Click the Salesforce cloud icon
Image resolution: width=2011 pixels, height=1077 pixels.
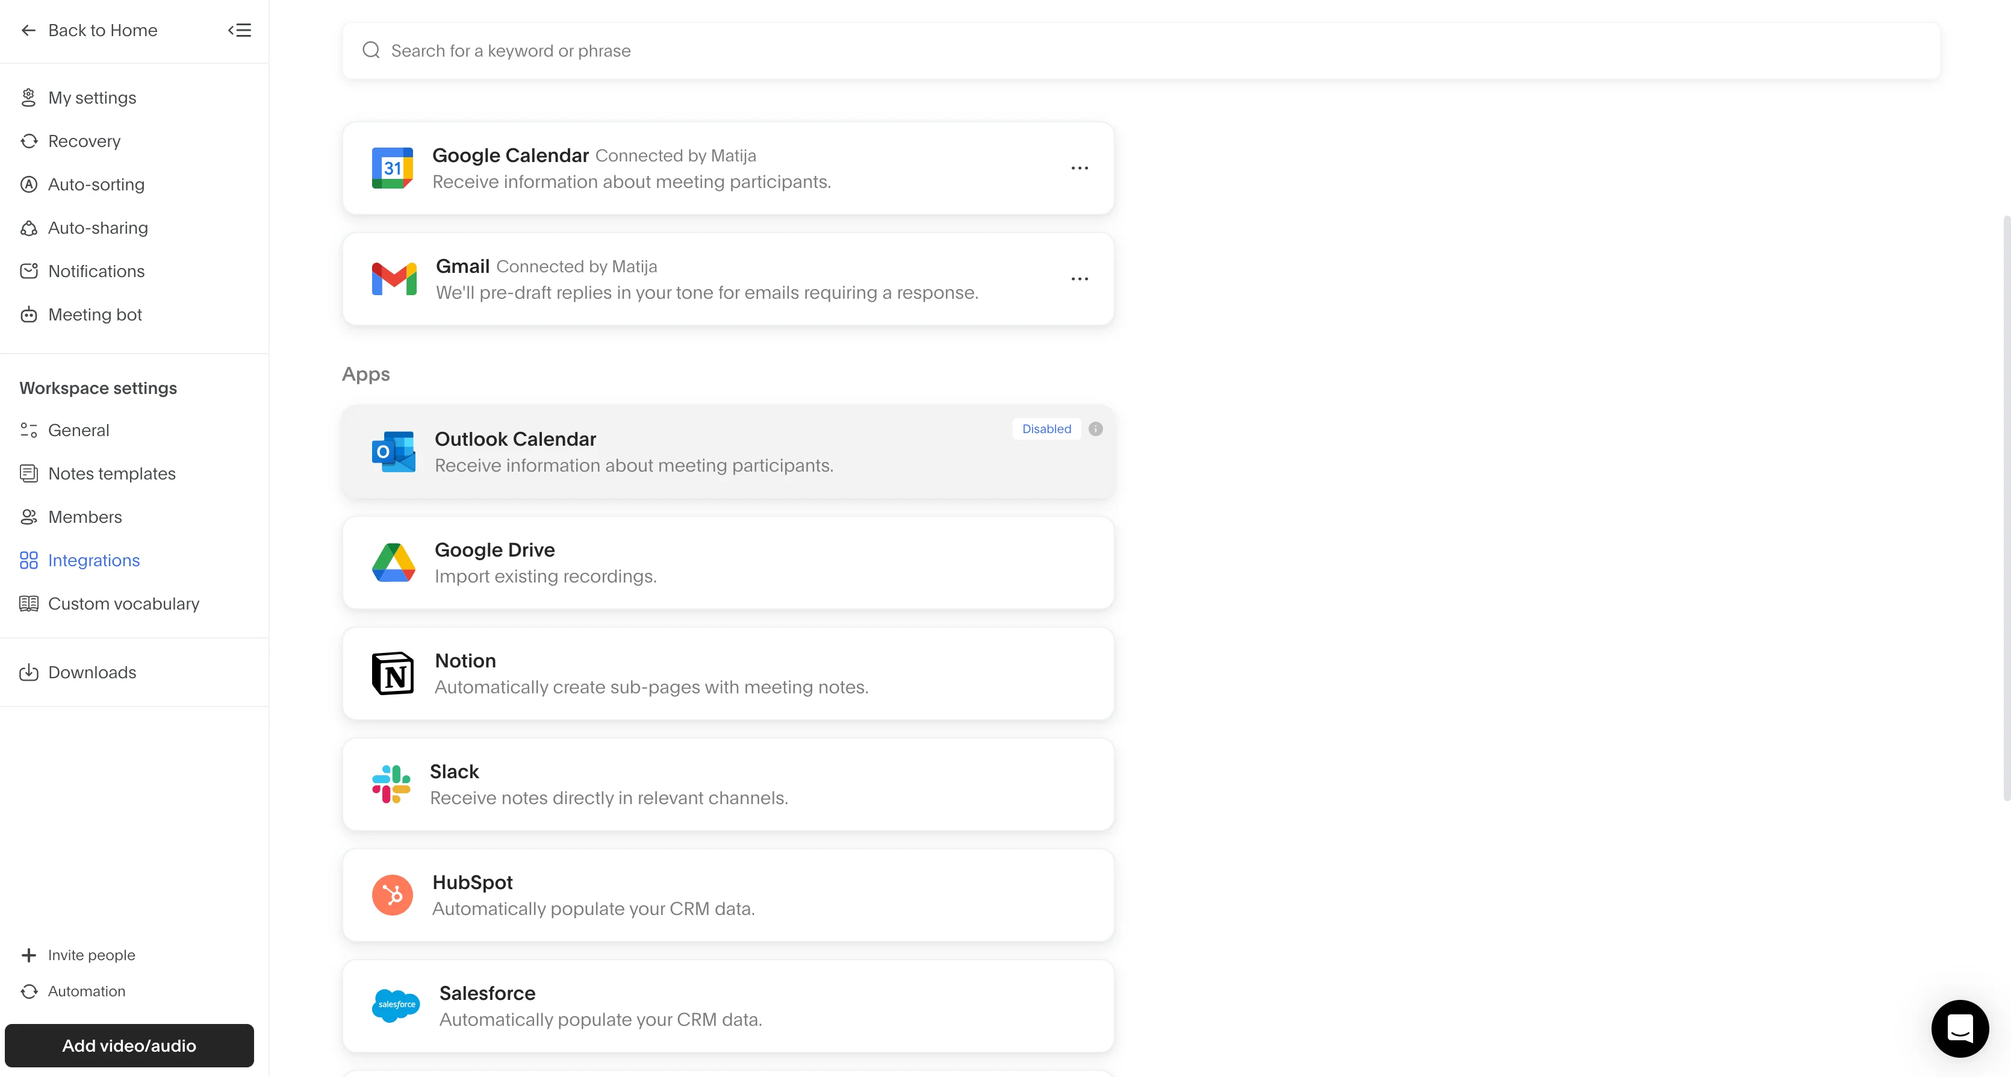395,1005
